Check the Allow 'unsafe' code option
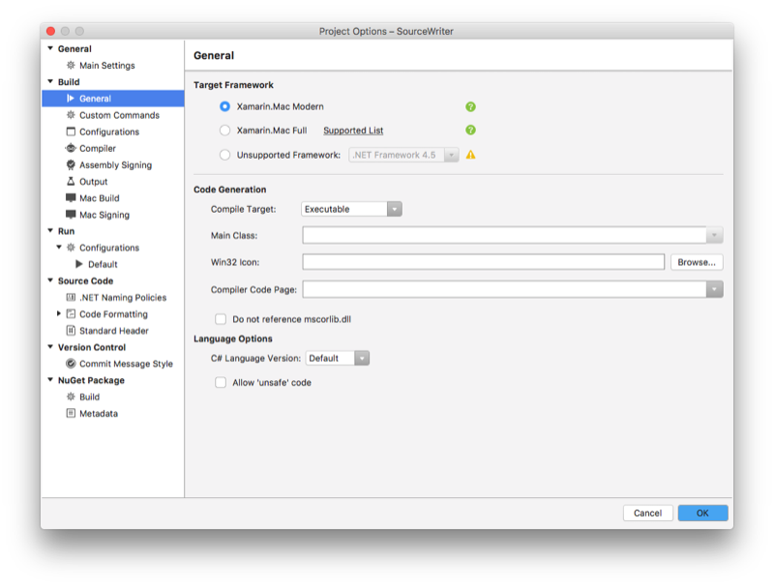Image resolution: width=774 pixels, height=587 pixels. [x=219, y=382]
